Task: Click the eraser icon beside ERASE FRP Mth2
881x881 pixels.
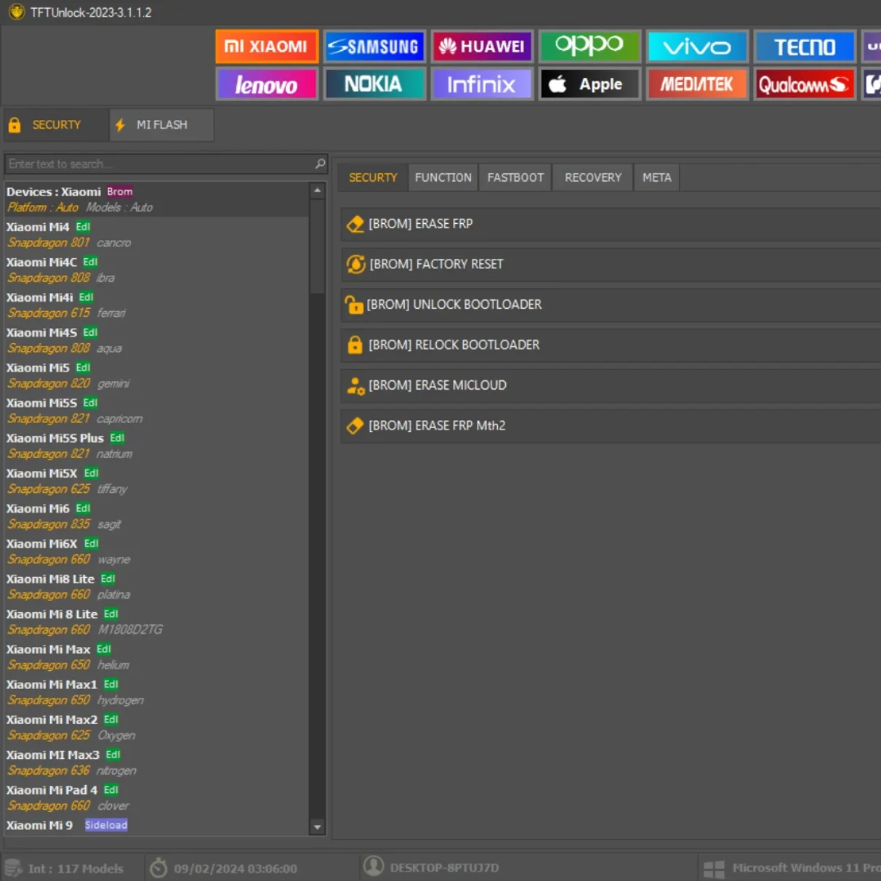Action: pyautogui.click(x=355, y=425)
